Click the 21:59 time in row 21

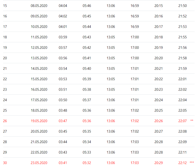coord(182,68)
